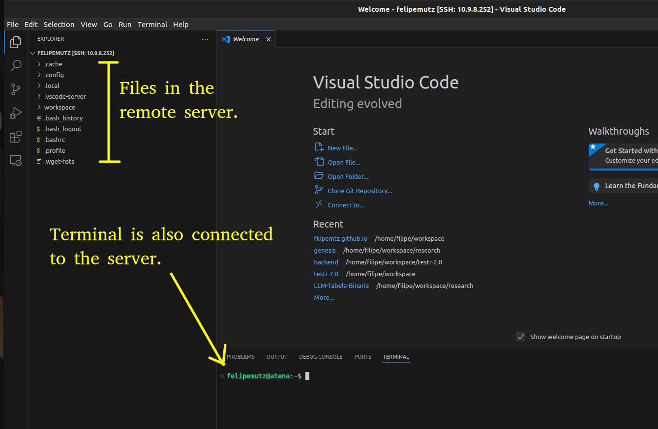This screenshot has width=658, height=429.
Task: Click the dollar icon beside .bash_logout
Action: click(x=38, y=129)
